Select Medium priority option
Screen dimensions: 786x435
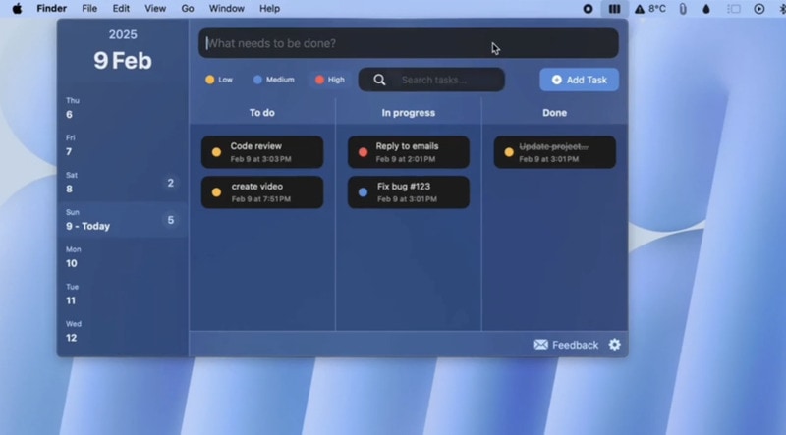pos(273,80)
